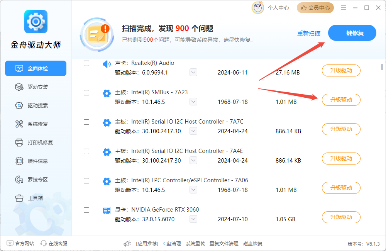Open the hamburger main menu icon

(x=344, y=8)
